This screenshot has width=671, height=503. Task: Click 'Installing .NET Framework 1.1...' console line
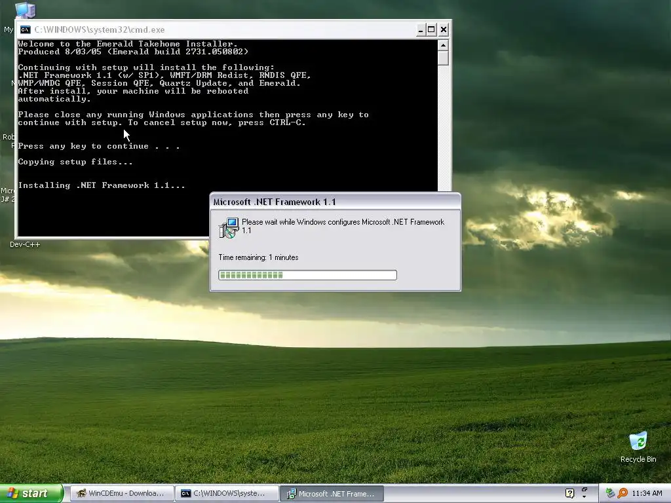102,185
